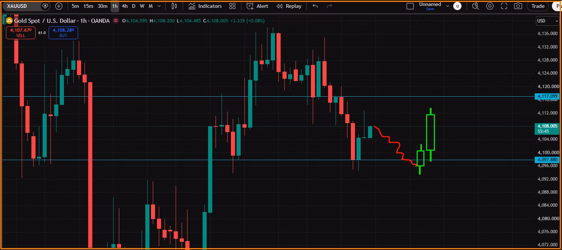Viewport: 562px width, 250px height.
Task: Open the layout setup square icon
Action: click(x=410, y=6)
